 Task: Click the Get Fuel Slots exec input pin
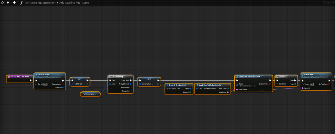[36, 81]
